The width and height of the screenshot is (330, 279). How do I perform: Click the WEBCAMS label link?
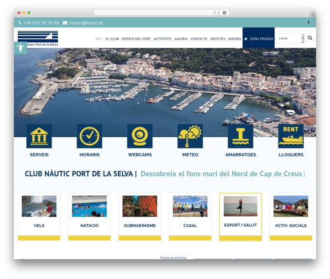140,154
